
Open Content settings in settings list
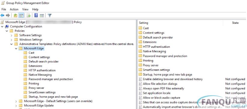pyautogui.click(x=154, y=33)
